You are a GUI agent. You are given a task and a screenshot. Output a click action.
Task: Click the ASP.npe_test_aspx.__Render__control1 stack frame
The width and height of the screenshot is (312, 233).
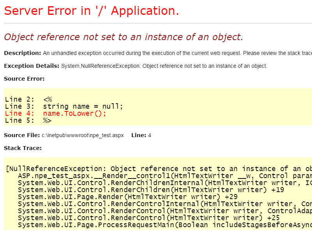117,176
